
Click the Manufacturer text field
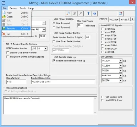click(16, 82)
